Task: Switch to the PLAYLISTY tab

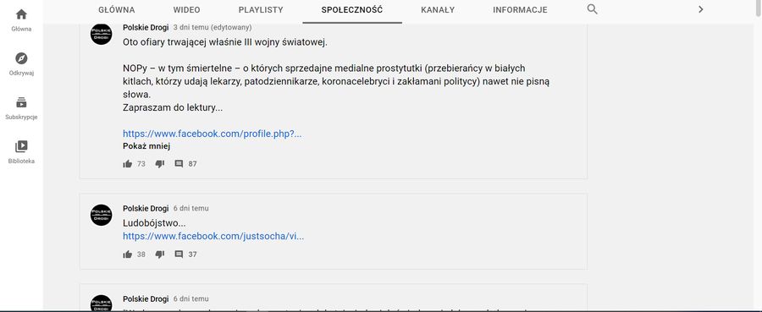Action: tap(261, 9)
